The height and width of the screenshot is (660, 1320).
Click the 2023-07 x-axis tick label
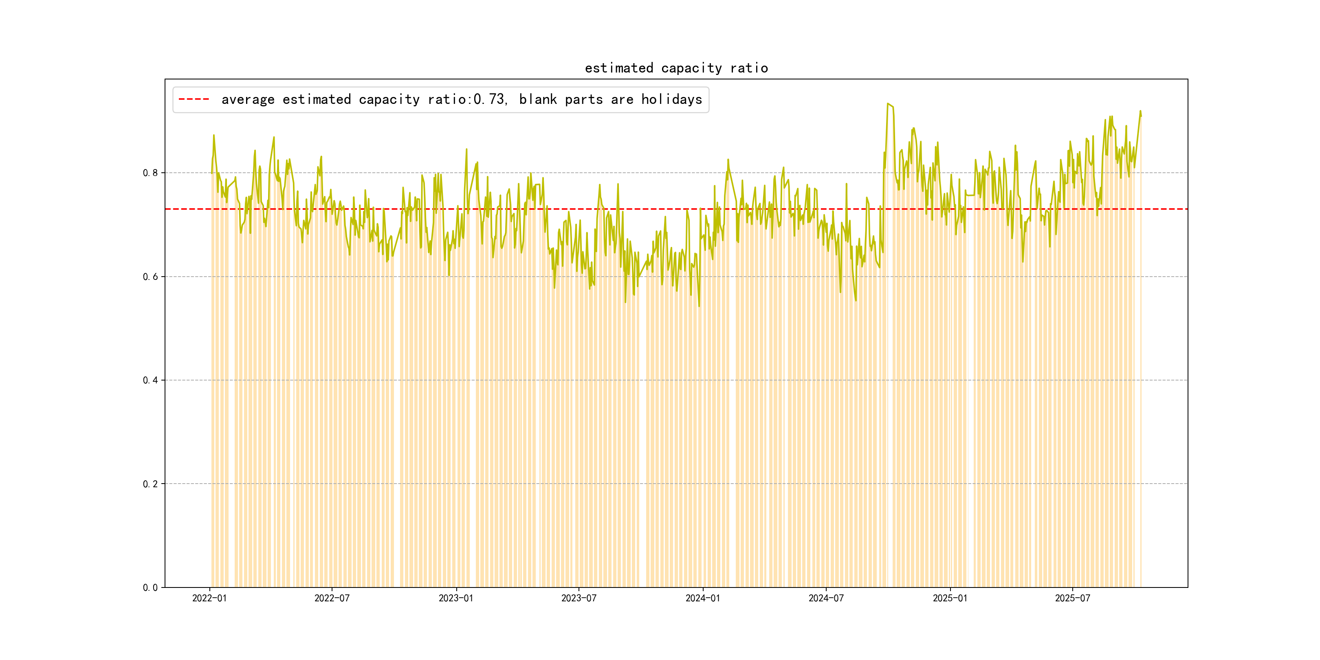tap(579, 598)
